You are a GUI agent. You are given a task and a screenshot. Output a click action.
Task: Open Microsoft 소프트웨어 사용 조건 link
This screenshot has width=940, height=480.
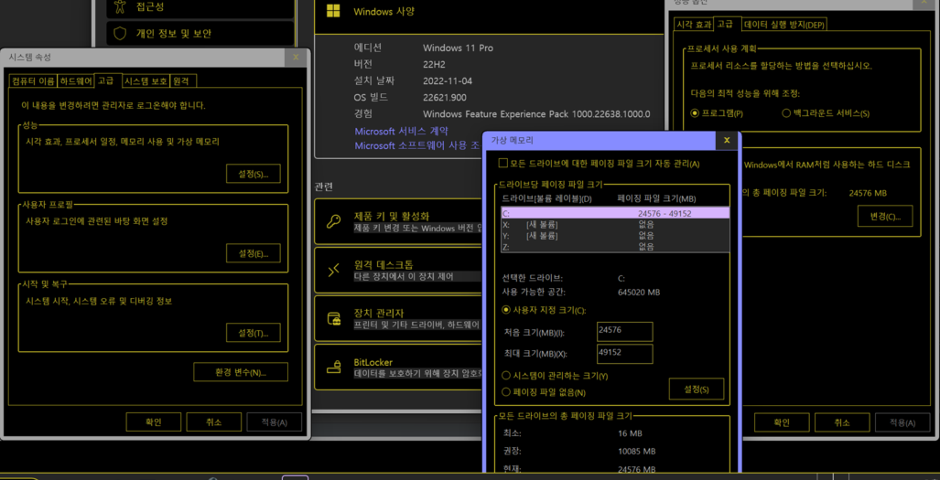[419, 145]
